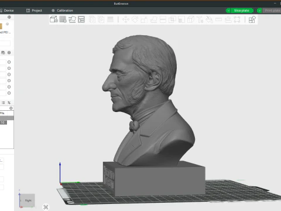Open the Print plate dropdown arrow
This screenshot has width=281, height=211.
pyautogui.click(x=259, y=11)
